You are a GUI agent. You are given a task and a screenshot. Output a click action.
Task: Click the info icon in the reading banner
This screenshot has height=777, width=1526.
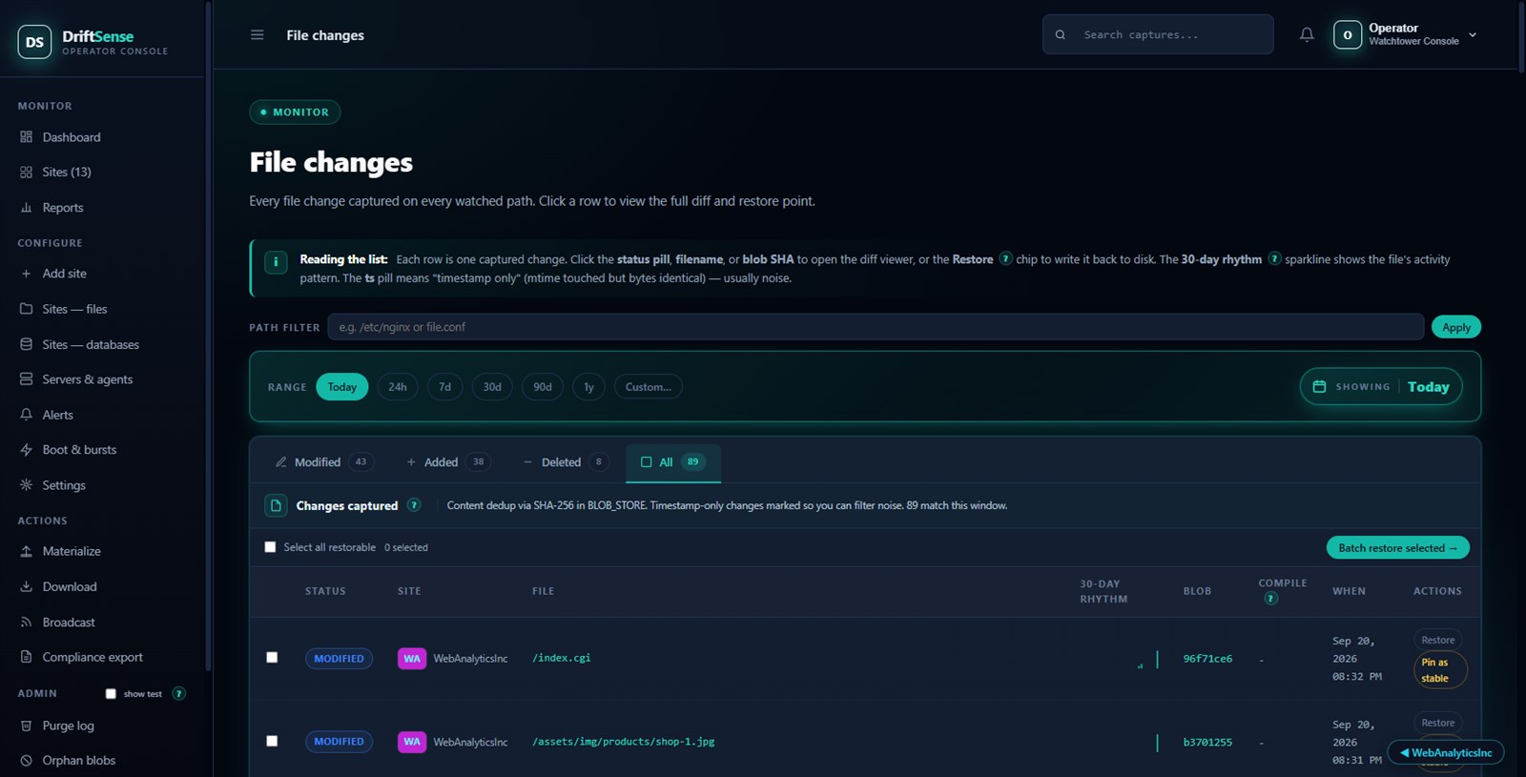point(276,262)
